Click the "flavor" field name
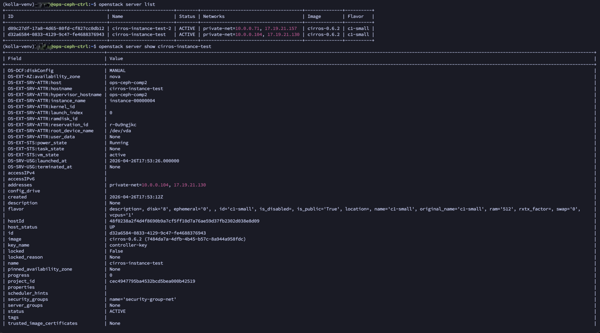This screenshot has width=600, height=333. click(x=16, y=208)
